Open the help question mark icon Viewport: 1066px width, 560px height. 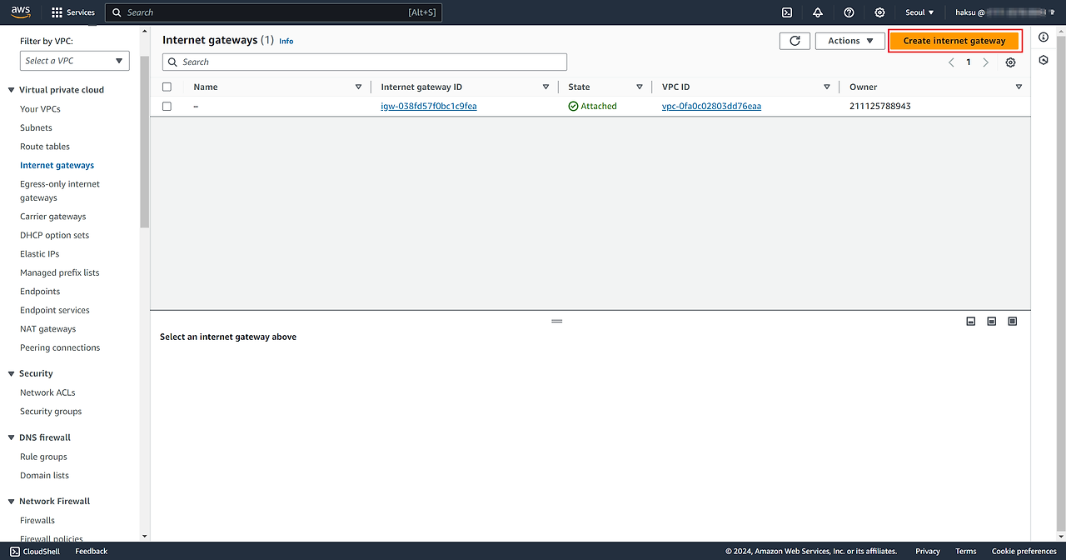[x=849, y=12]
